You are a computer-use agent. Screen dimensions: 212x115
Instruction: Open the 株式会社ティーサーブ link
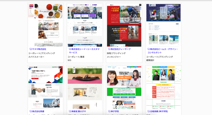(x=121, y=49)
